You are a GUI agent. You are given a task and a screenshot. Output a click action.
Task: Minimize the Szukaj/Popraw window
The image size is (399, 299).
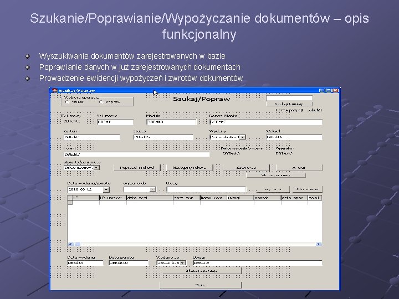[x=322, y=90]
